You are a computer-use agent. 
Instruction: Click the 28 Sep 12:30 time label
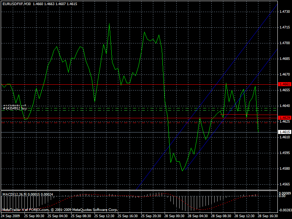click(245, 216)
